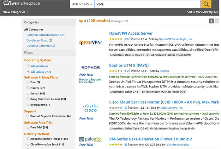The height and width of the screenshot is (149, 221).
Task: Open the View Categories menu
Action: coord(16,12)
